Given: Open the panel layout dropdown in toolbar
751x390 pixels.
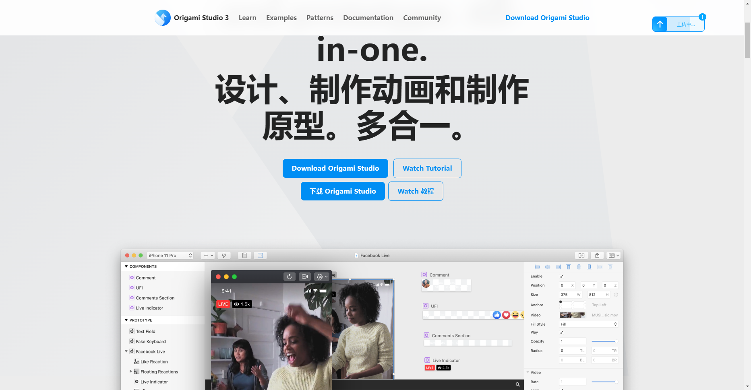Looking at the screenshot, I should tap(614, 255).
